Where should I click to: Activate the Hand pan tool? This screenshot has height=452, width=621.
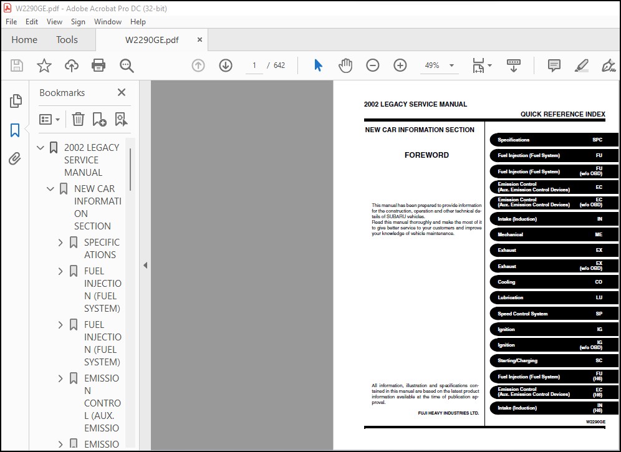tap(345, 65)
